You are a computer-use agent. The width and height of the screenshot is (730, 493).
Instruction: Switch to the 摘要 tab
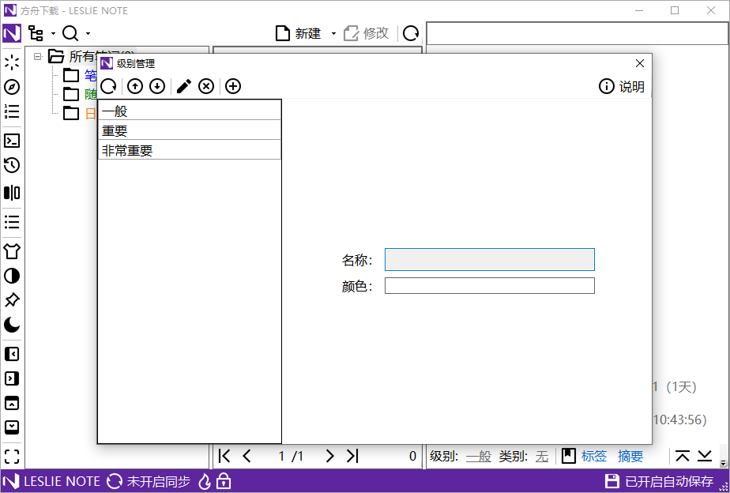pyautogui.click(x=630, y=456)
